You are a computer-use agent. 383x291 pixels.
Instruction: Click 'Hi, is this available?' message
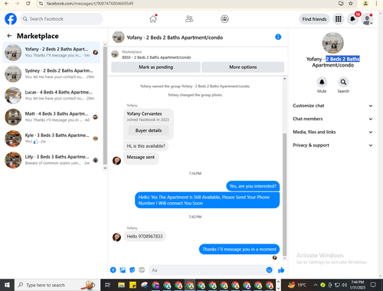coord(146,146)
